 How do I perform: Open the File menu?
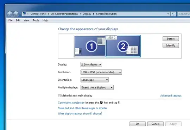click(11, 20)
